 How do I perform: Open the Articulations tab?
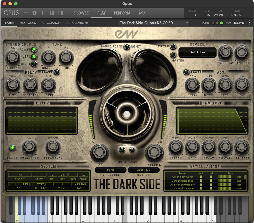point(77,23)
